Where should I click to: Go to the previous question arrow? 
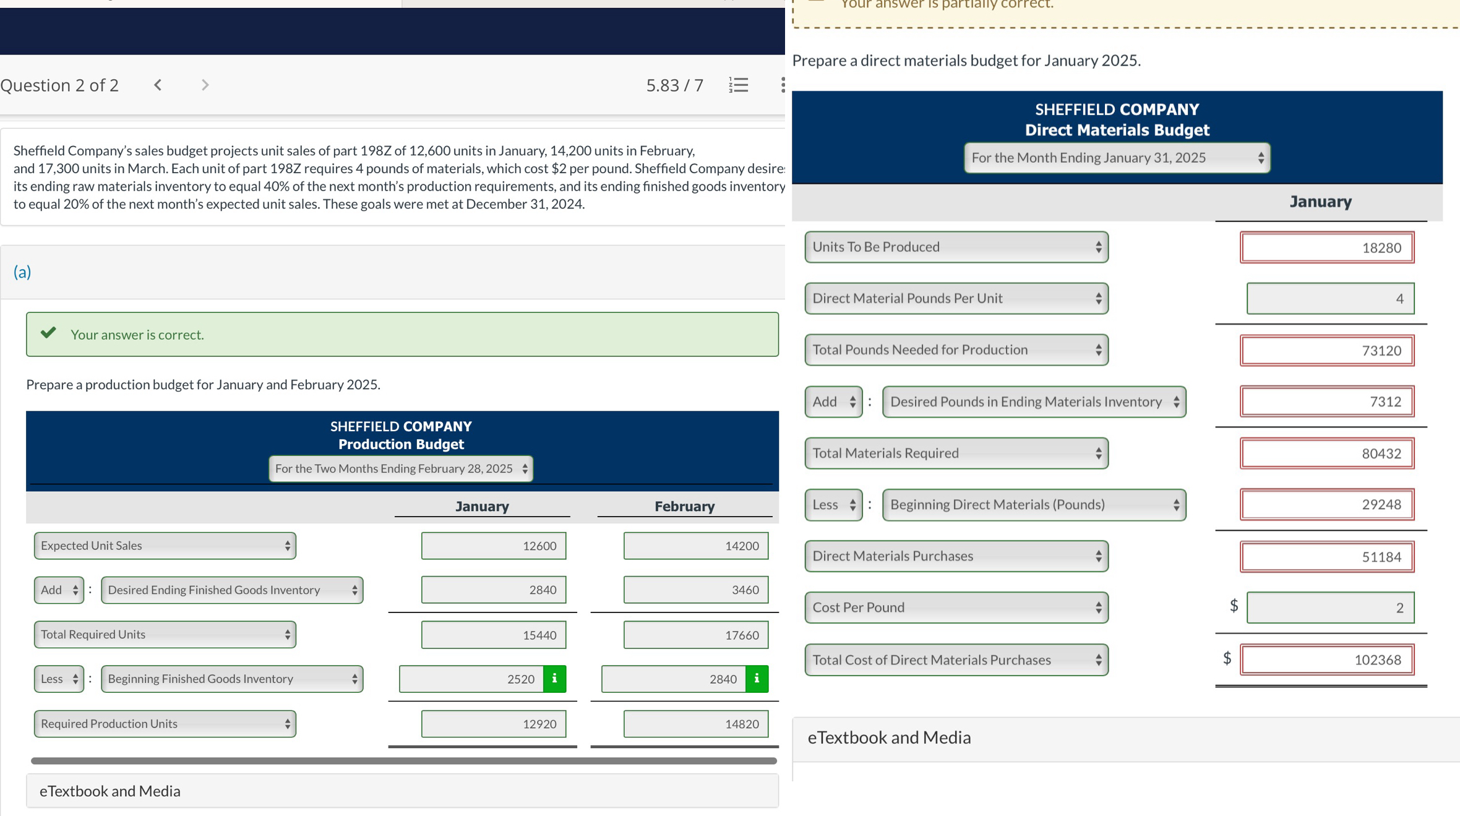158,85
